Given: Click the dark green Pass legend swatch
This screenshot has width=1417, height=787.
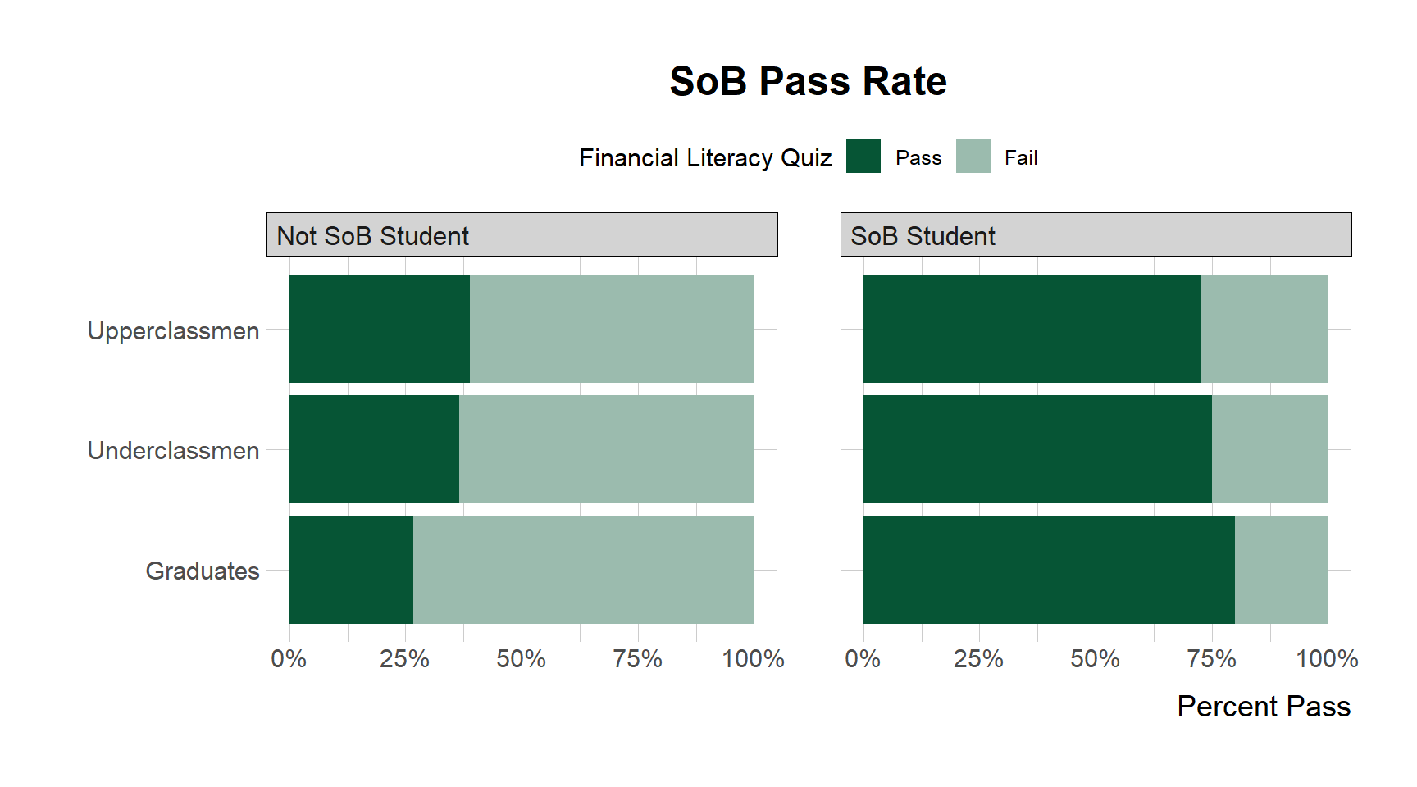Looking at the screenshot, I should 863,156.
